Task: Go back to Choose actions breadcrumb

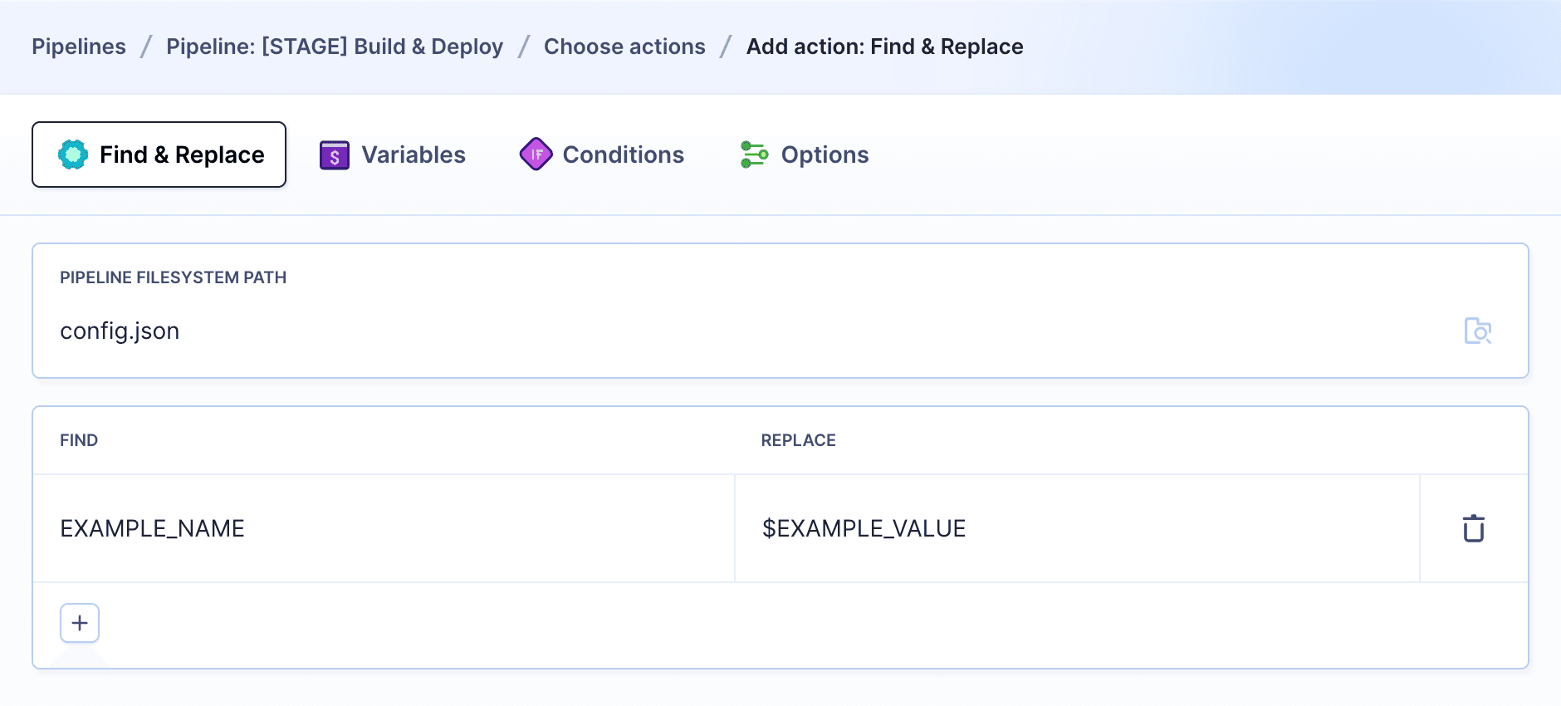Action: pyautogui.click(x=624, y=47)
